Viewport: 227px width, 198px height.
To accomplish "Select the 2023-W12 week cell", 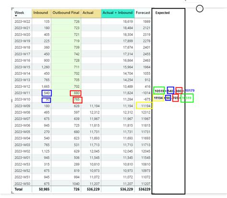I will (22, 86).
